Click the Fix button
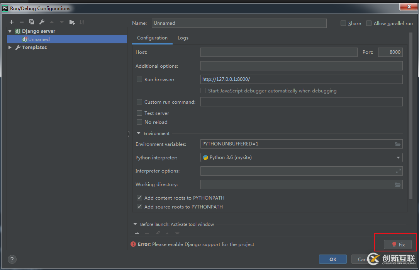Screen dimensions: 419x270 [398, 244]
